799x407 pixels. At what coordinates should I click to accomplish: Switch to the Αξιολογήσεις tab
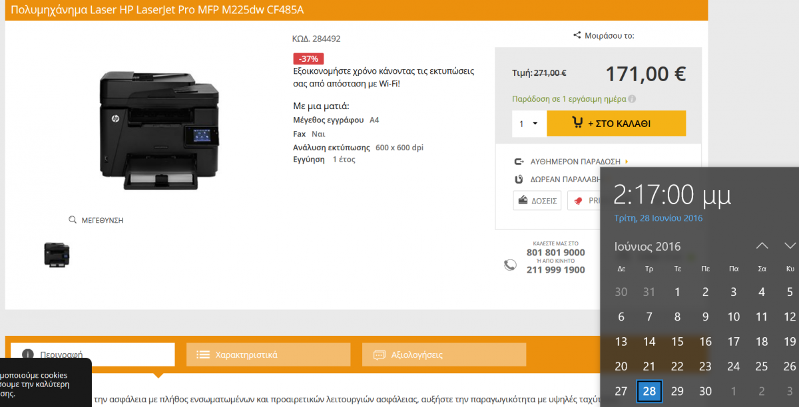(x=444, y=354)
